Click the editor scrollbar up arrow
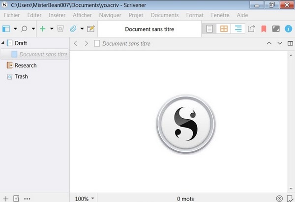 [x=291, y=56]
